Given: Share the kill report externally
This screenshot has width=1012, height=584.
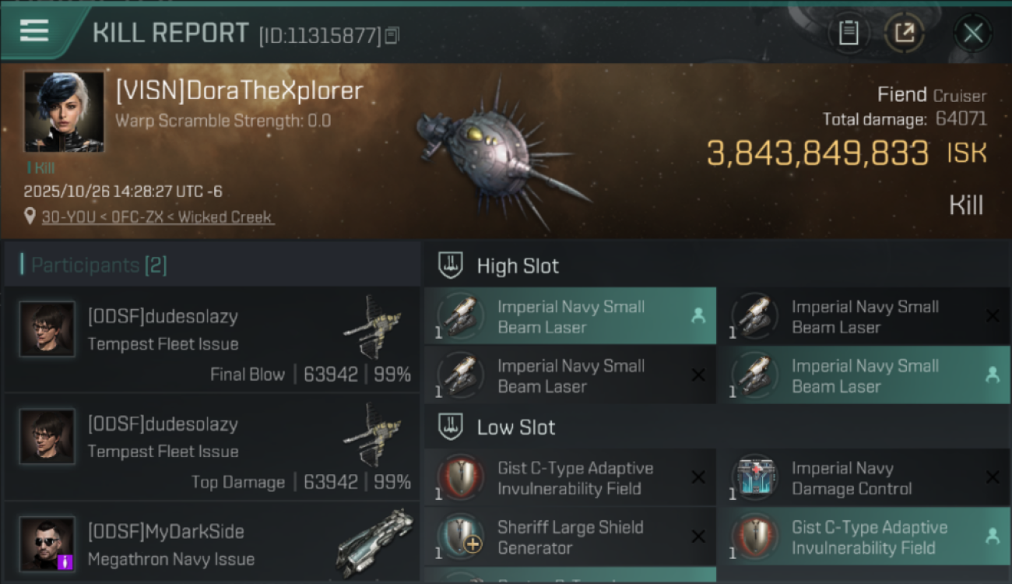Looking at the screenshot, I should click(904, 33).
